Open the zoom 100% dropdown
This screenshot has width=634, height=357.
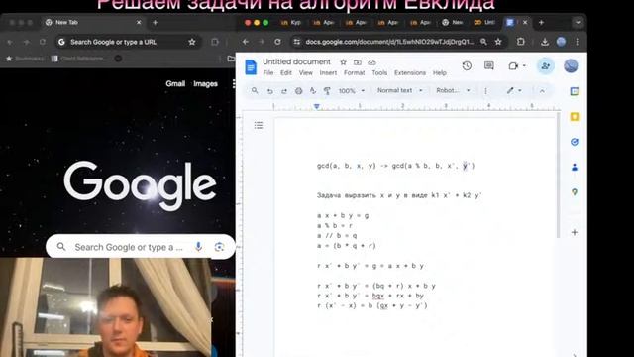click(x=352, y=91)
